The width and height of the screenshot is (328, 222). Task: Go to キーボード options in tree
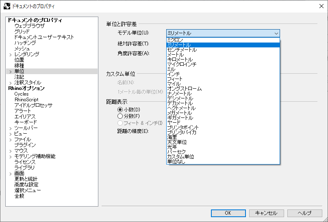pyautogui.click(x=26, y=122)
